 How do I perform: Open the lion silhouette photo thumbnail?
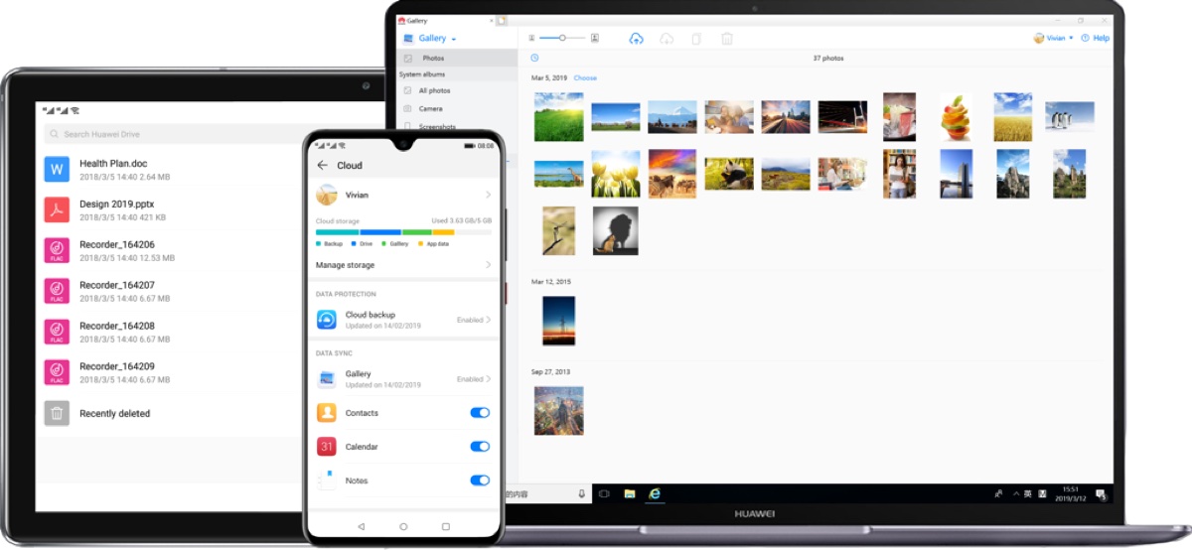616,231
